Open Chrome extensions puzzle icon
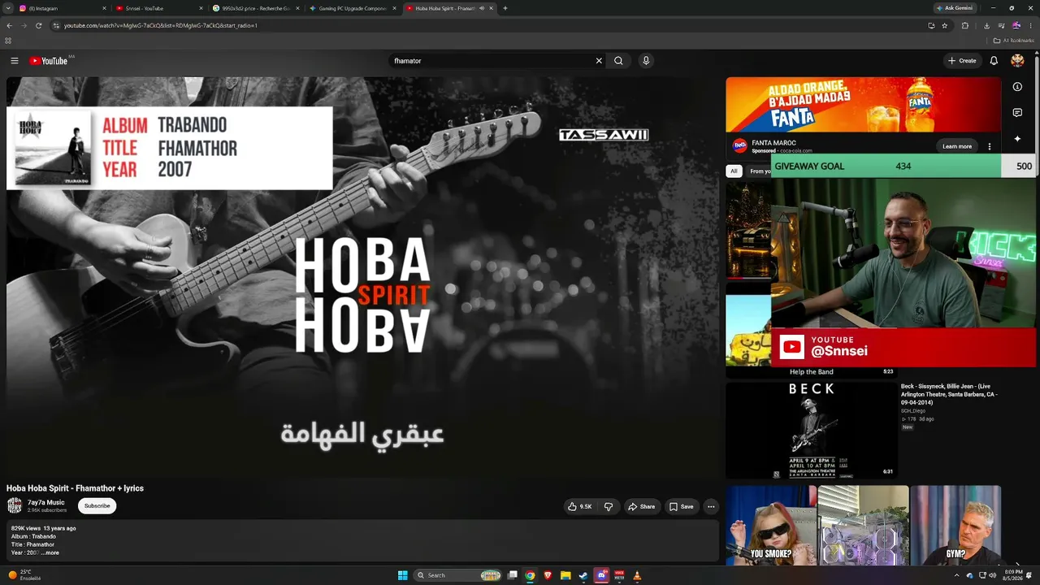This screenshot has height=585, width=1040. tap(965, 25)
